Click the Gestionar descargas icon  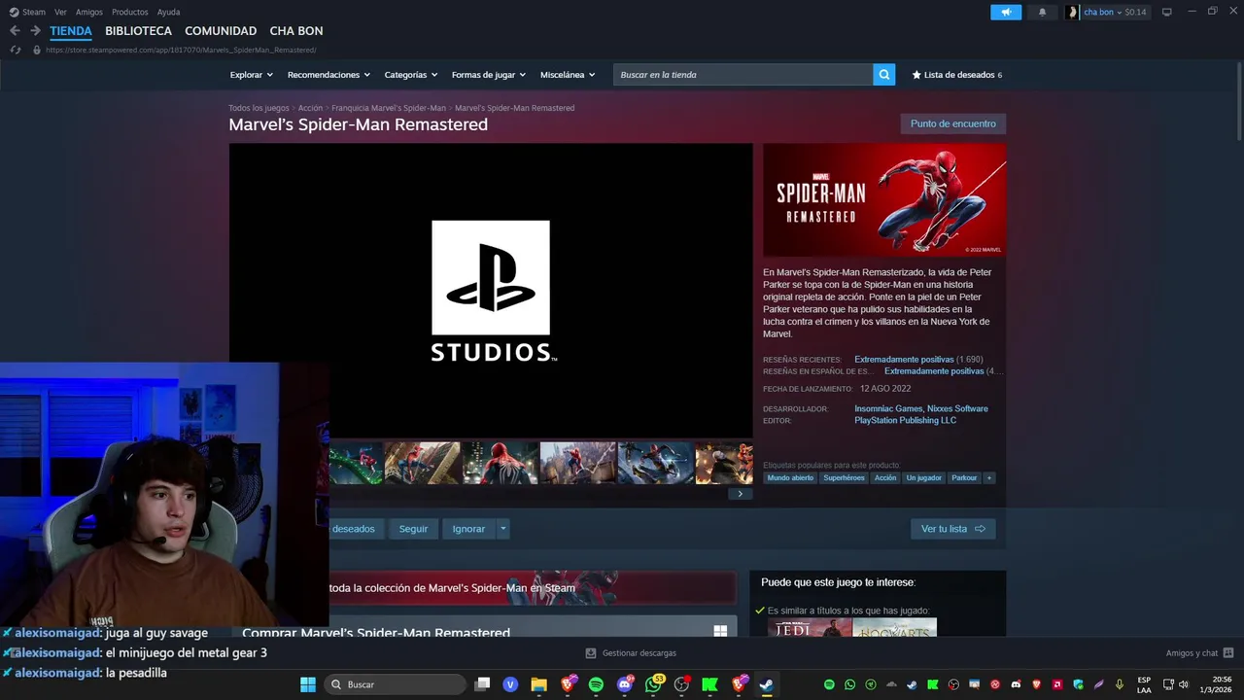(591, 653)
